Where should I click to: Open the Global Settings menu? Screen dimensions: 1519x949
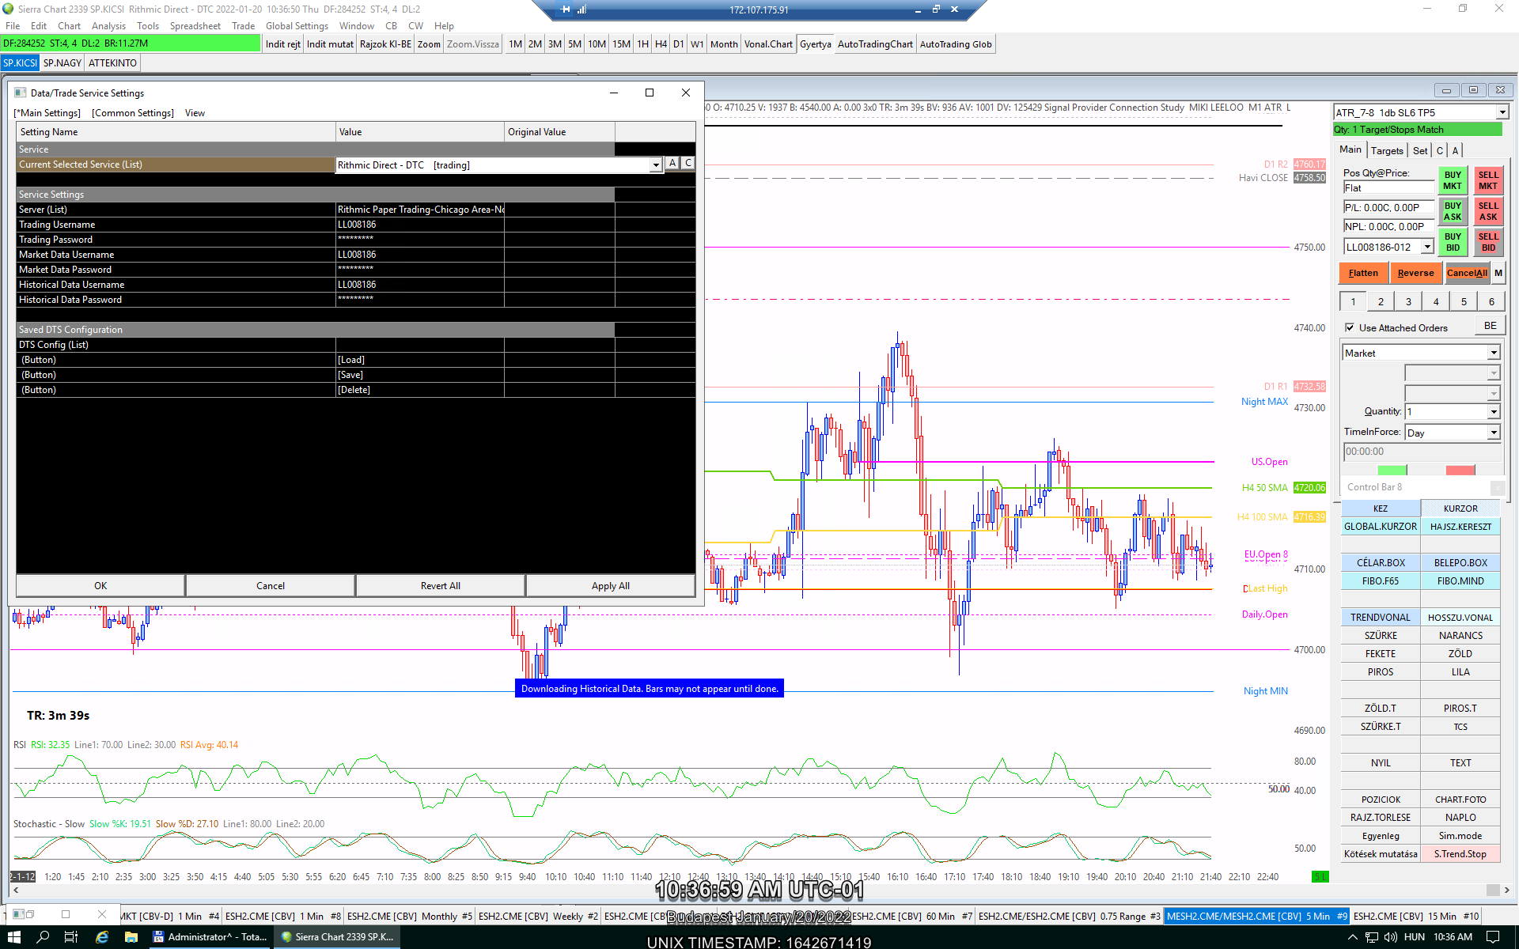[297, 26]
